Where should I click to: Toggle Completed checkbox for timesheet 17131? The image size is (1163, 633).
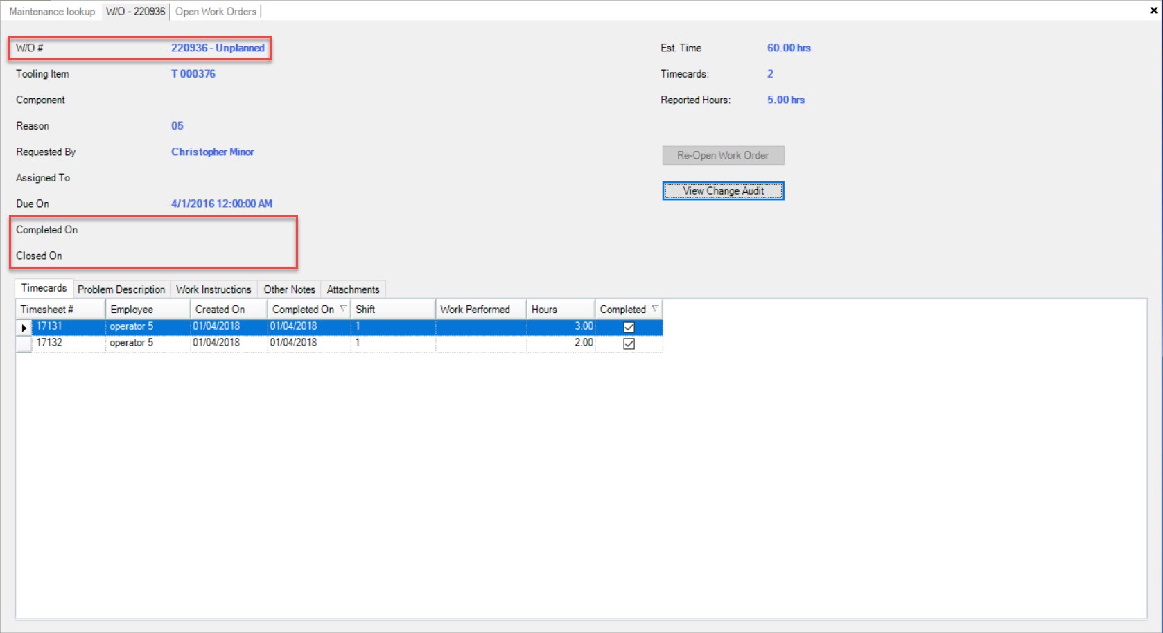(x=629, y=327)
